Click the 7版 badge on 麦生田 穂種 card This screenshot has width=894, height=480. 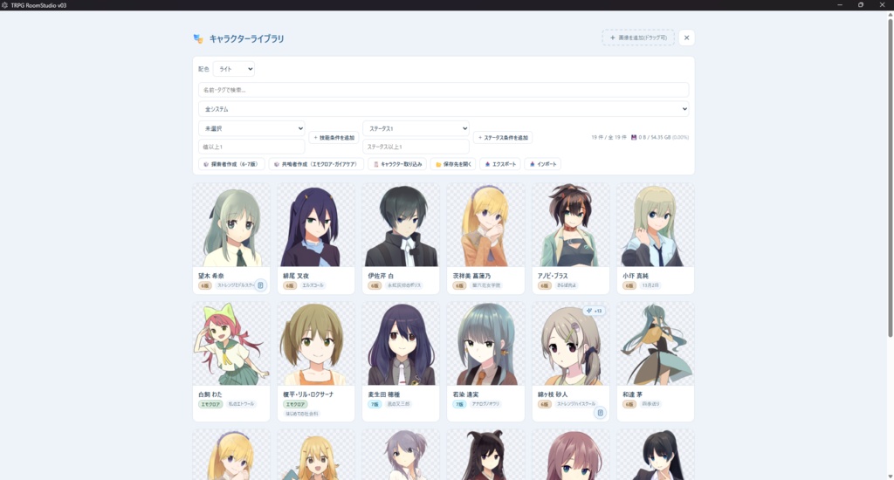pyautogui.click(x=375, y=404)
